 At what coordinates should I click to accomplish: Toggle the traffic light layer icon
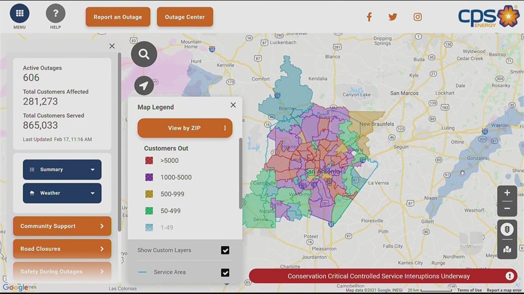tap(507, 229)
